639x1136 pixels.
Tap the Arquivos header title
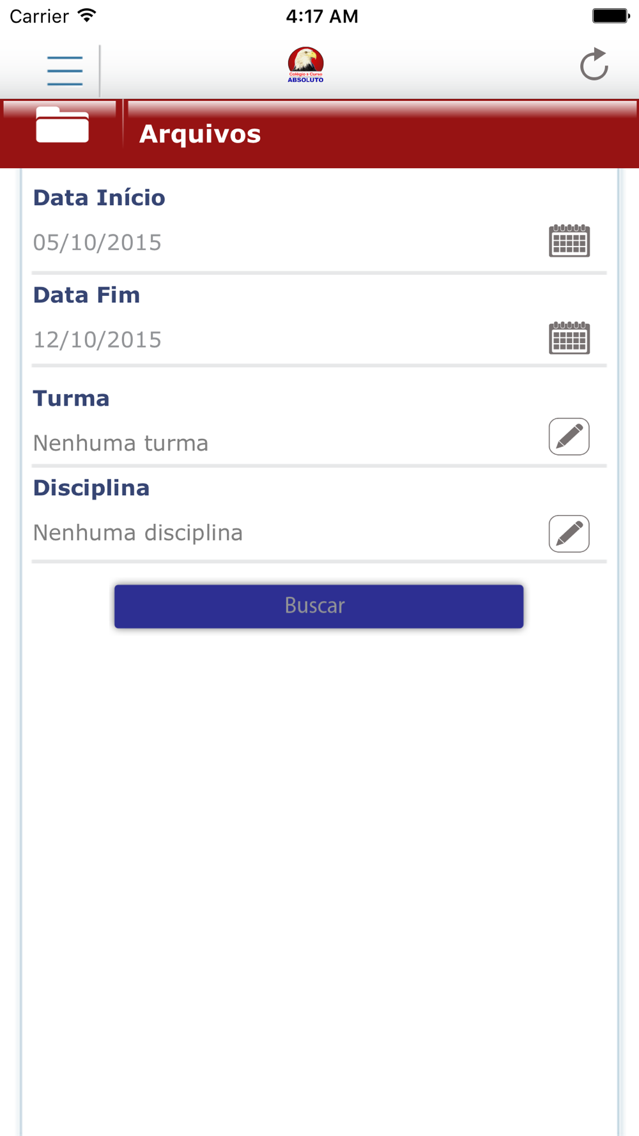[x=200, y=134]
